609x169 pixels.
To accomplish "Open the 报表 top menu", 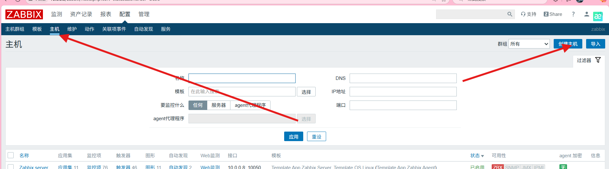I will click(x=106, y=14).
